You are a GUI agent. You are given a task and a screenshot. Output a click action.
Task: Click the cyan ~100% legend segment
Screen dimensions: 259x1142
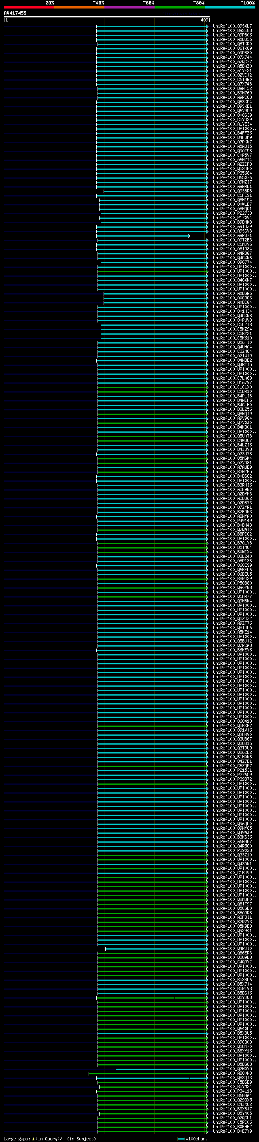pos(230,7)
